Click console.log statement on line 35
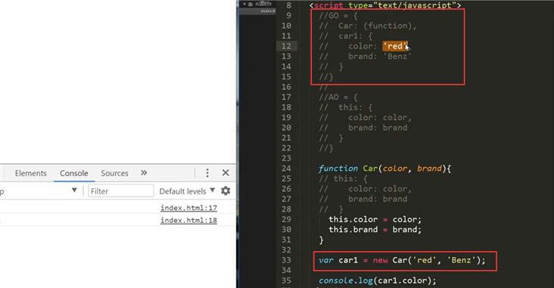554x288 pixels. pos(378,280)
